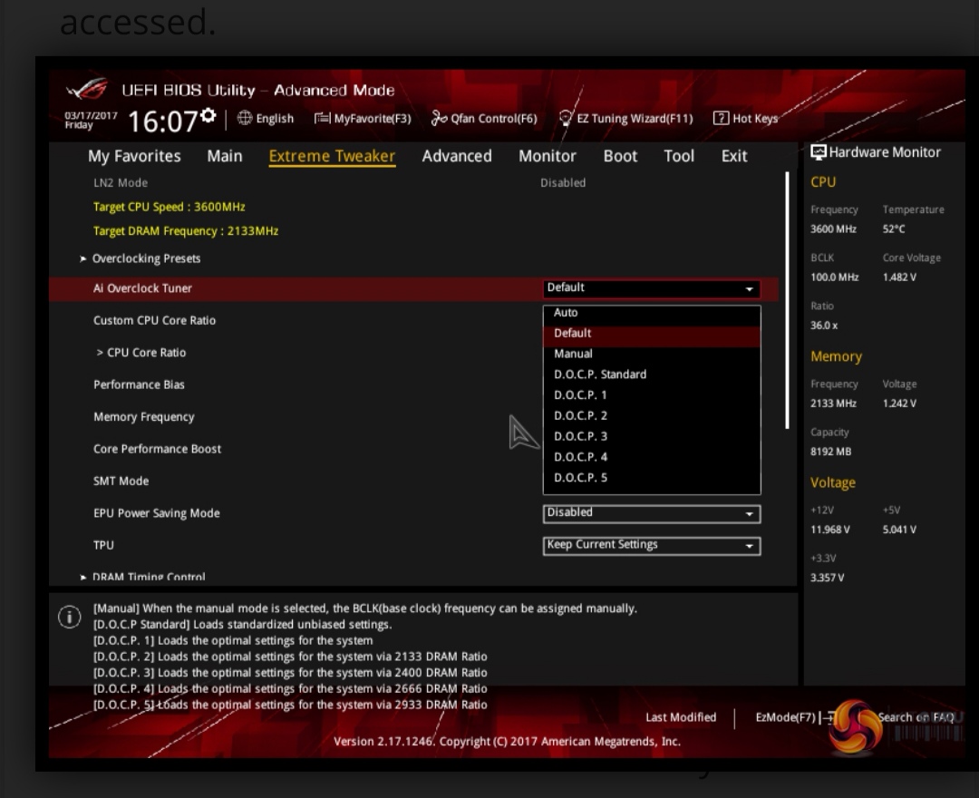Select D.O.C.P. 2 option
The height and width of the screenshot is (798, 979).
(x=652, y=416)
